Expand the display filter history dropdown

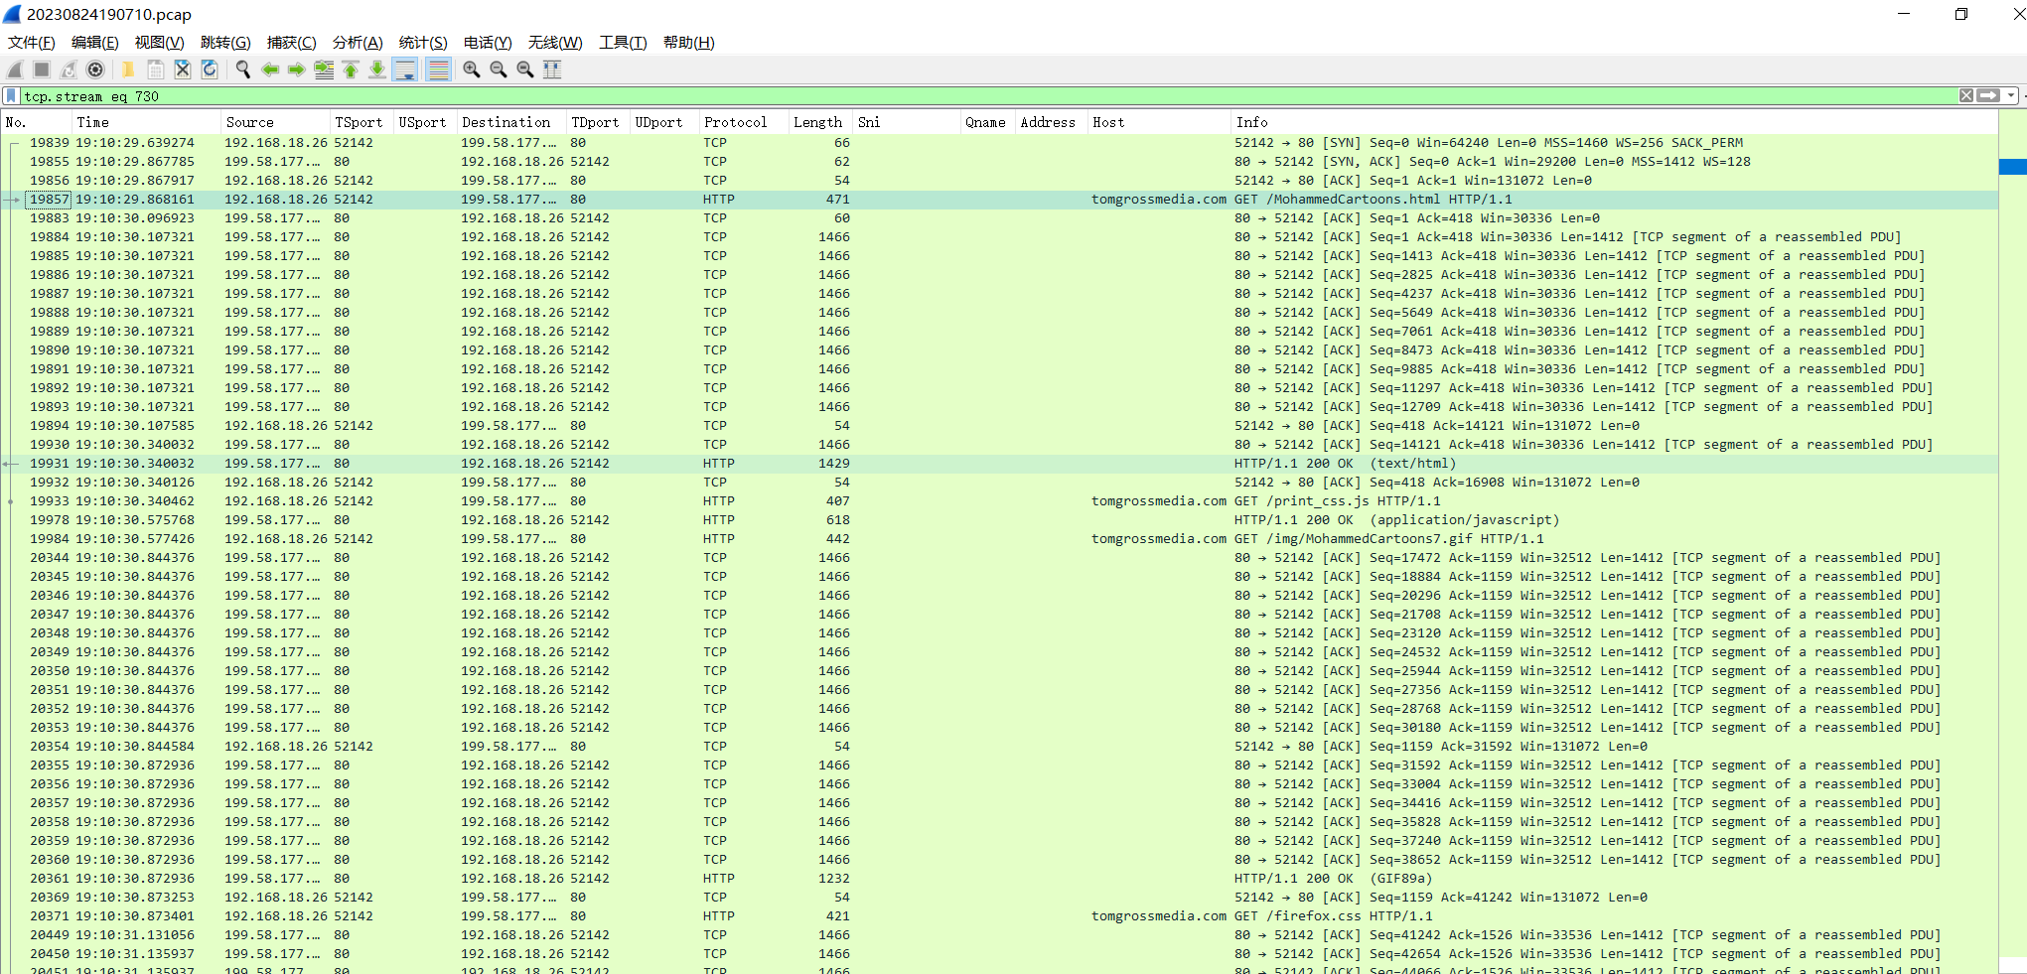(x=2011, y=96)
